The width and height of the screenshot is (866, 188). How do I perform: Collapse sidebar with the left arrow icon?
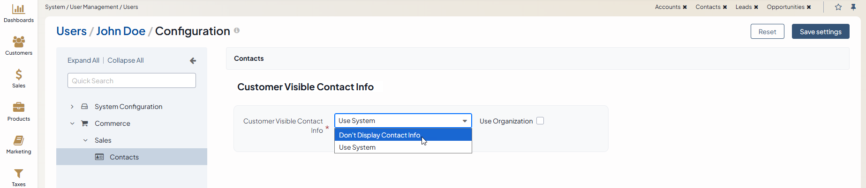coord(193,61)
